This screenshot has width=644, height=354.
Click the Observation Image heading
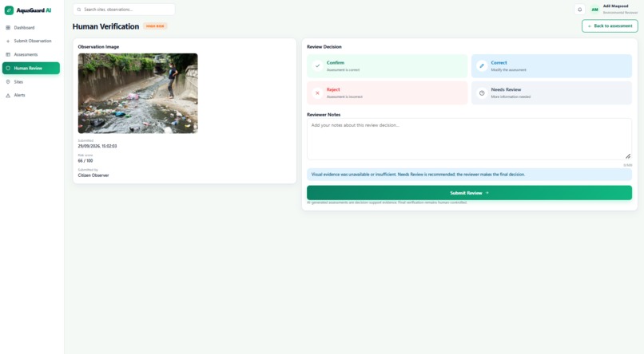pos(98,47)
